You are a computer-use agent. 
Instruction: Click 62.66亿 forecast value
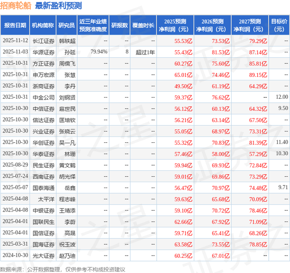point(183,222)
